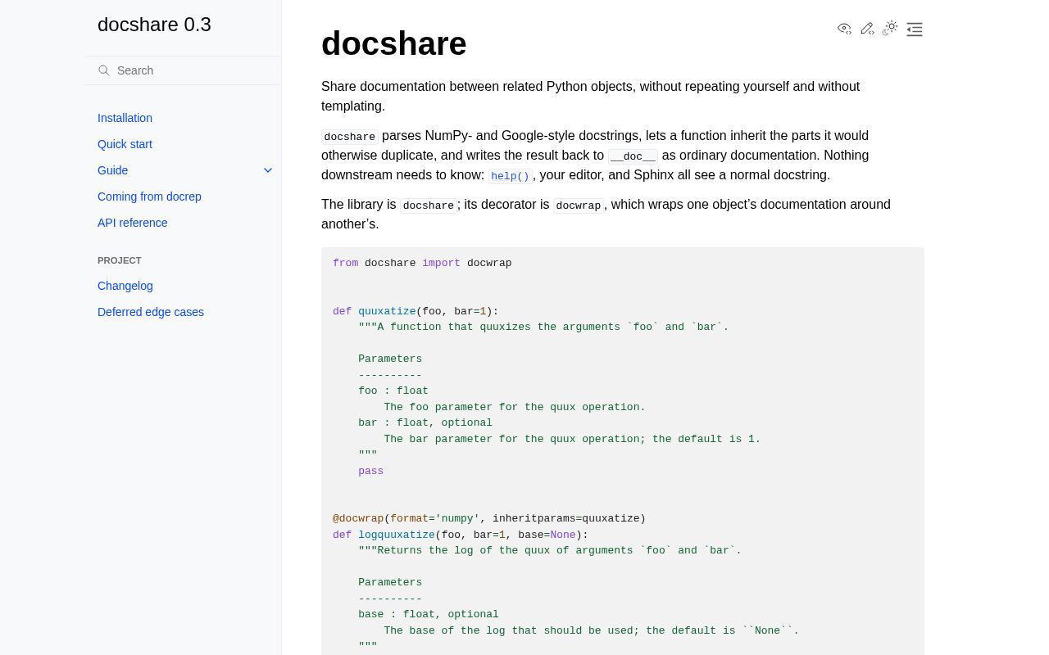Click the "bar : float, optional" docstring line

(x=425, y=422)
